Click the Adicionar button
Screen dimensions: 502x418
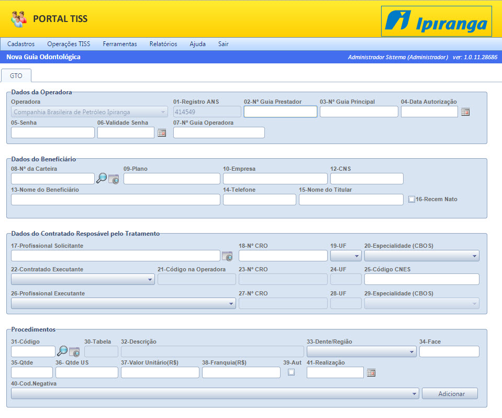(450, 393)
